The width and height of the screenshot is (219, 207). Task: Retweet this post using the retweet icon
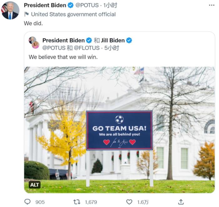point(77,202)
